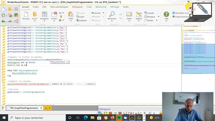
Task: Expand the Fermer dropdown arrow
Action: pyautogui.click(x=54, y=21)
